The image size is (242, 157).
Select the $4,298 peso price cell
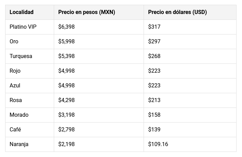pos(66,100)
